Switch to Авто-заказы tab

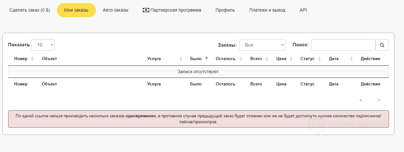pyautogui.click(x=115, y=10)
